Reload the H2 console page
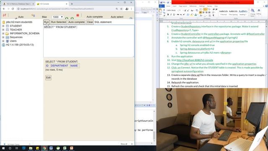The height and width of the screenshot is (151, 268). [13, 9]
